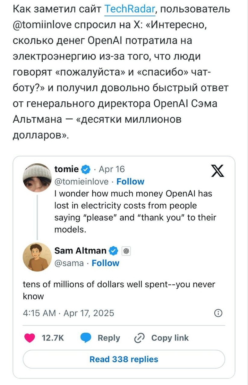This screenshot has width=248, height=385.
Task: Open tomie's profile avatar
Action: pyautogui.click(x=36, y=178)
